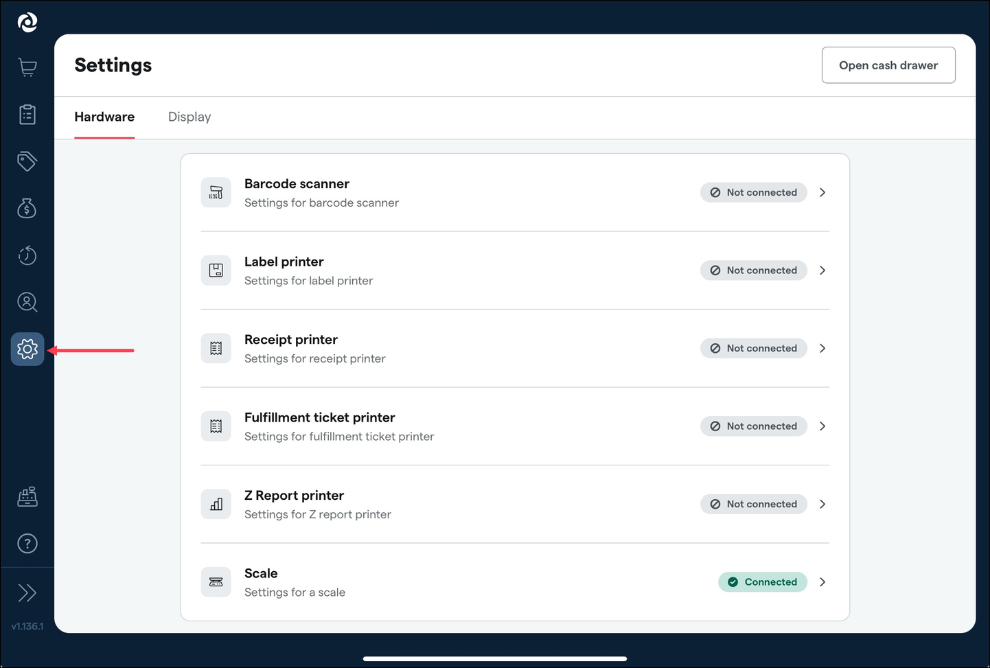The image size is (990, 668).
Task: Open Barcode scanner settings via its chevron
Action: (x=822, y=192)
